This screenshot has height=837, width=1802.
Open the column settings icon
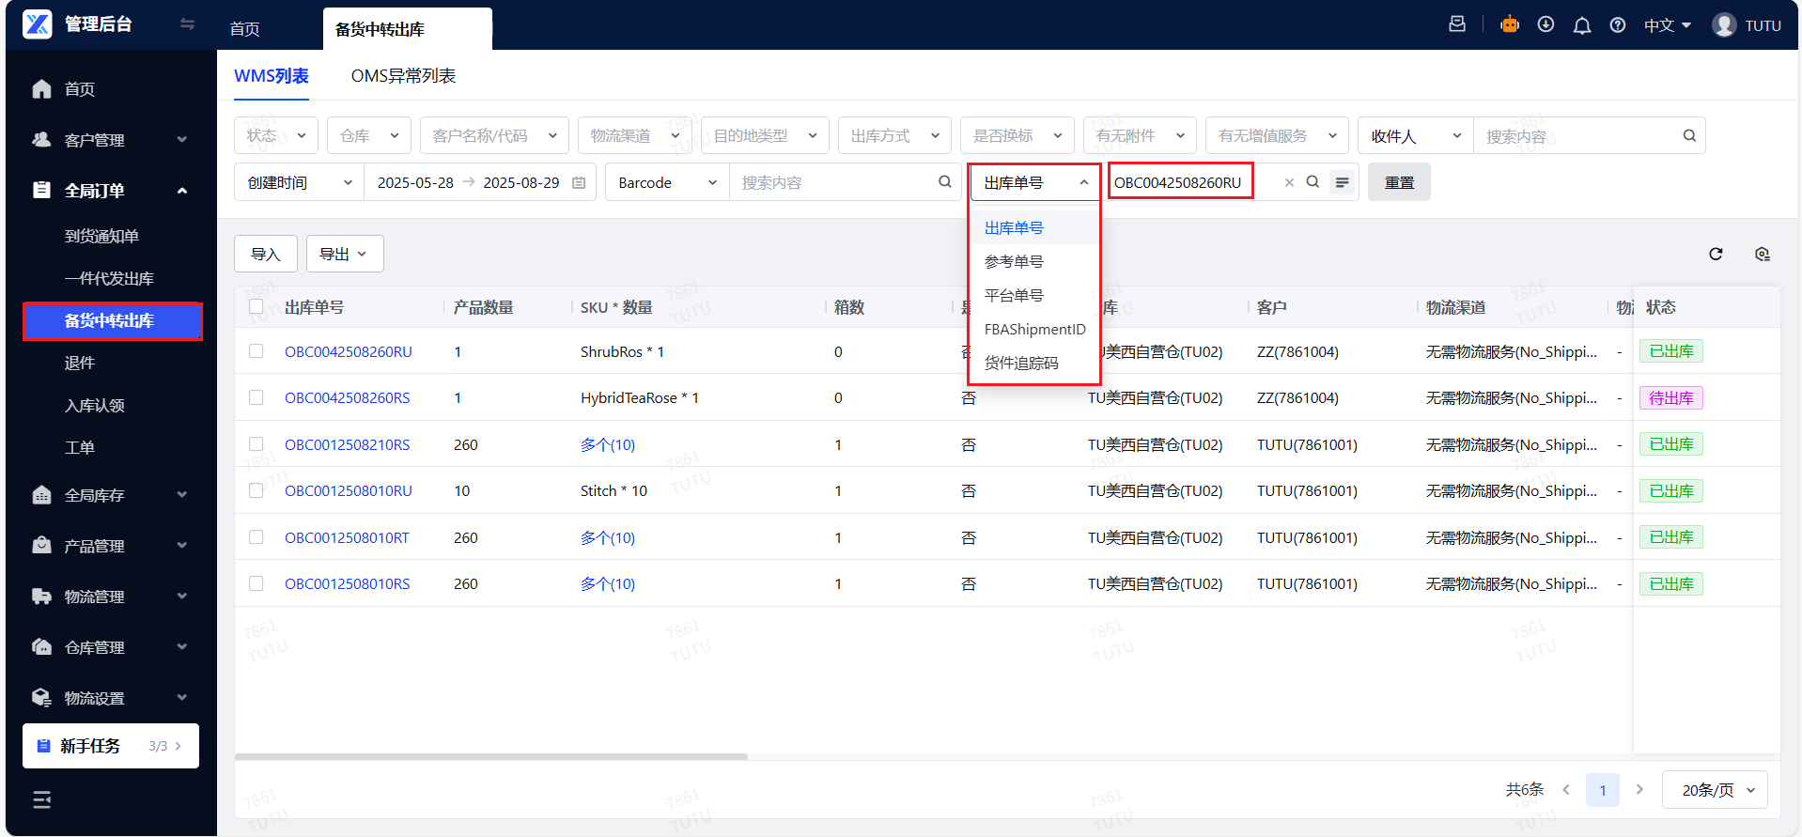1762,254
